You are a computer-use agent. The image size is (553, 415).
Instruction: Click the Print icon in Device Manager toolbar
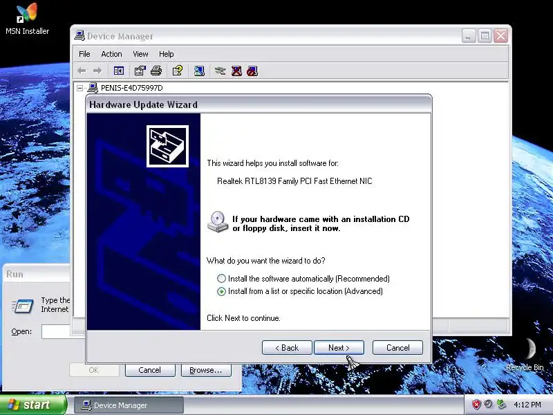[x=156, y=71]
